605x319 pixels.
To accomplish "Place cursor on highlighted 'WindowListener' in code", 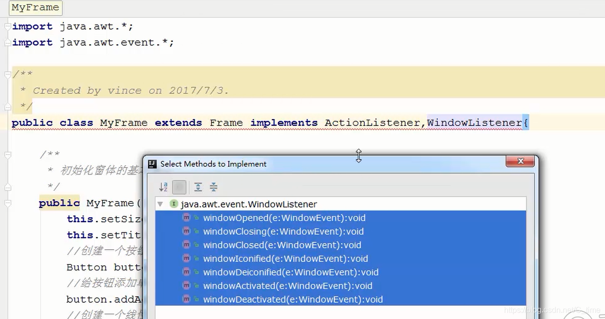I will pos(474,122).
